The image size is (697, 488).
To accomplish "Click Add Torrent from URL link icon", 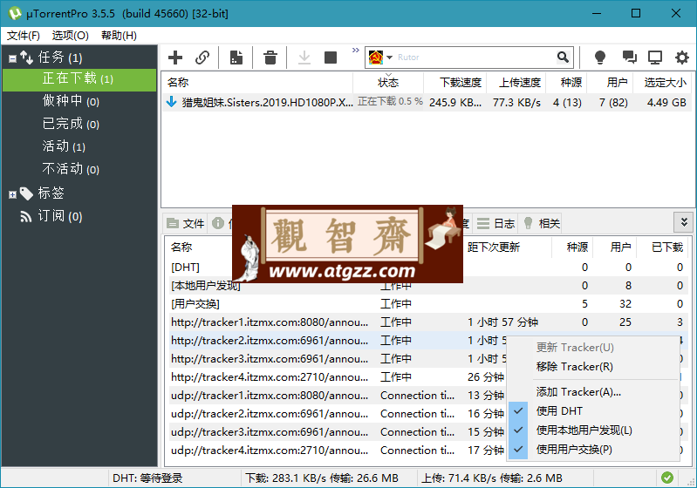I will coord(202,58).
